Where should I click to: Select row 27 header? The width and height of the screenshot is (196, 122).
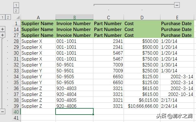coord(16,35)
